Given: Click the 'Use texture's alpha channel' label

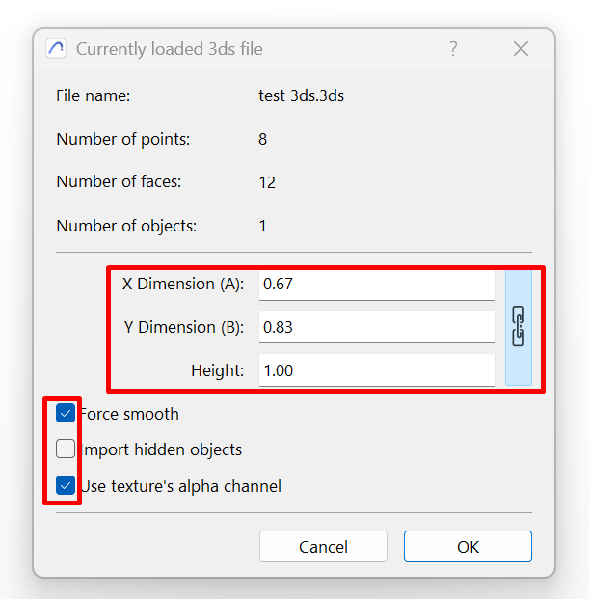Looking at the screenshot, I should pos(181,486).
